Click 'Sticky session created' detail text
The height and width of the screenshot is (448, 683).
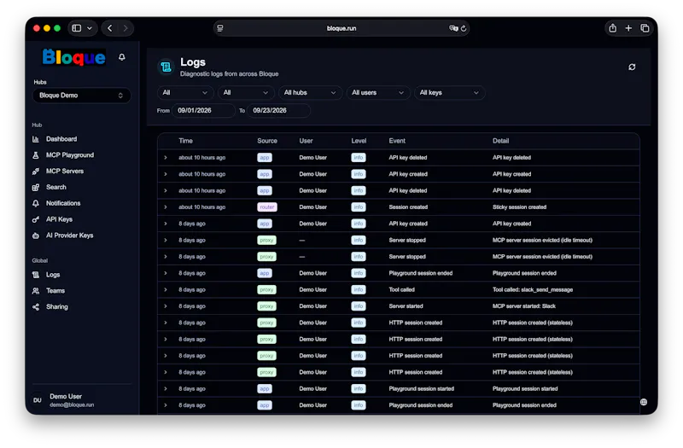(x=519, y=207)
